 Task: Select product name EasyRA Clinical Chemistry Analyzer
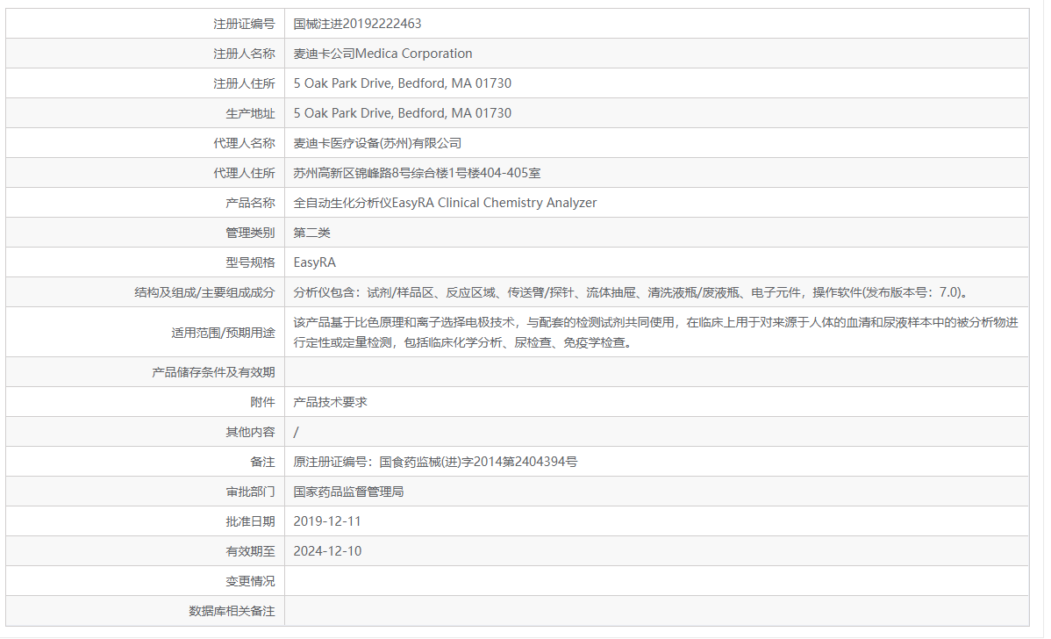coord(445,203)
